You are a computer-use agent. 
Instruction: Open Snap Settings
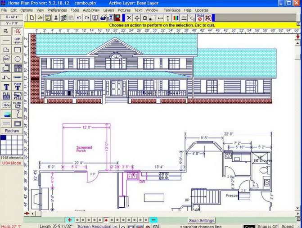(202, 220)
